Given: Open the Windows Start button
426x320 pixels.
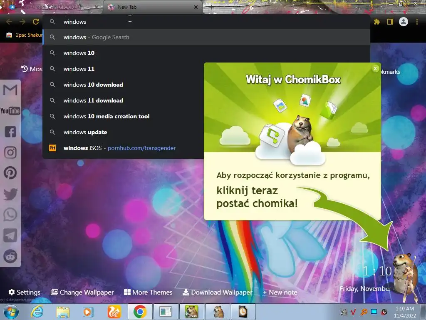Looking at the screenshot, I should pyautogui.click(x=11, y=312).
